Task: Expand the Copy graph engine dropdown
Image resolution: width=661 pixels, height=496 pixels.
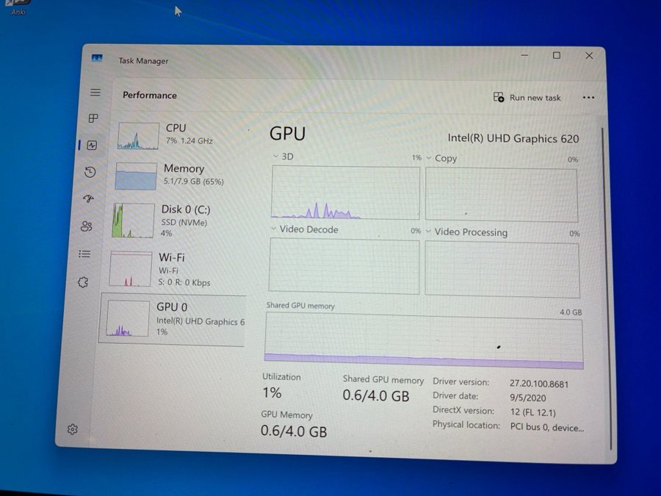Action: (x=429, y=158)
